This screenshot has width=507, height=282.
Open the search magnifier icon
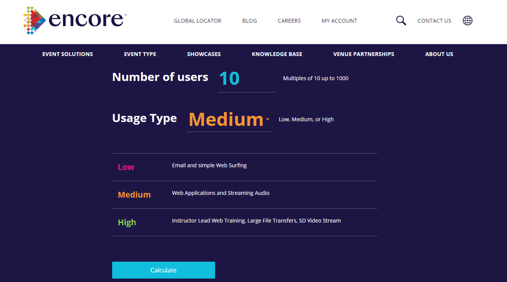[x=401, y=20]
